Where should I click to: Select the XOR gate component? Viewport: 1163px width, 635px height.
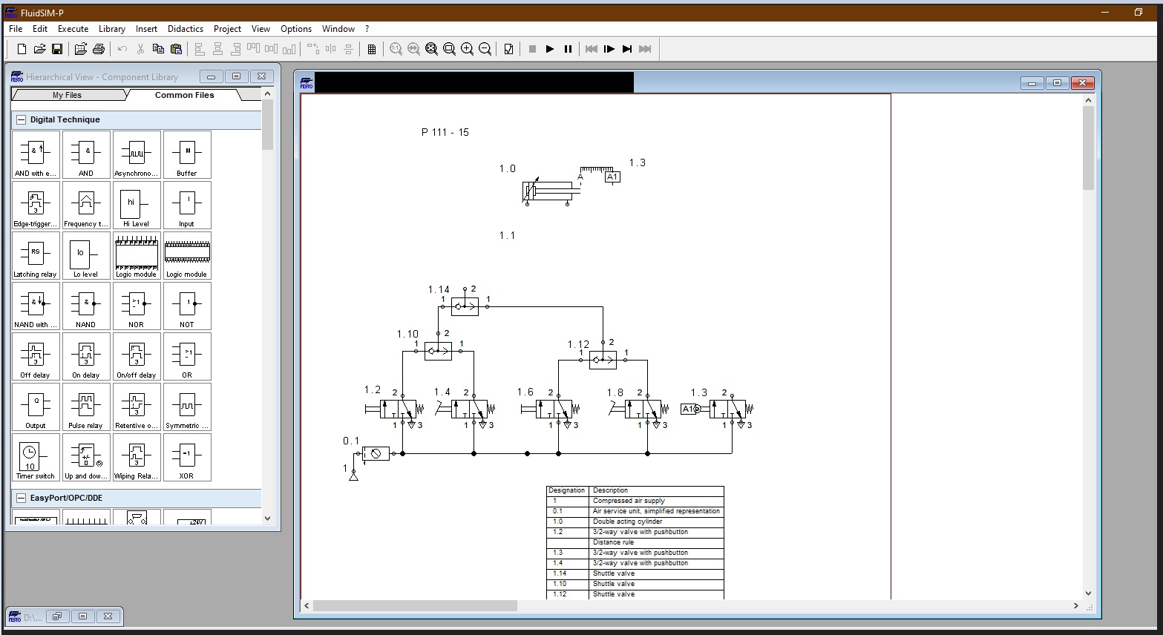(187, 457)
